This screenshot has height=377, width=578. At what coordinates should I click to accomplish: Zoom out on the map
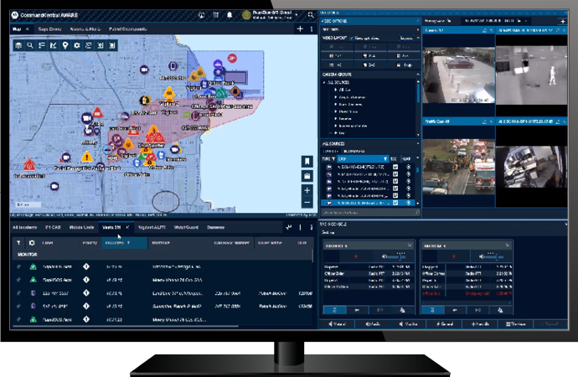click(x=307, y=202)
